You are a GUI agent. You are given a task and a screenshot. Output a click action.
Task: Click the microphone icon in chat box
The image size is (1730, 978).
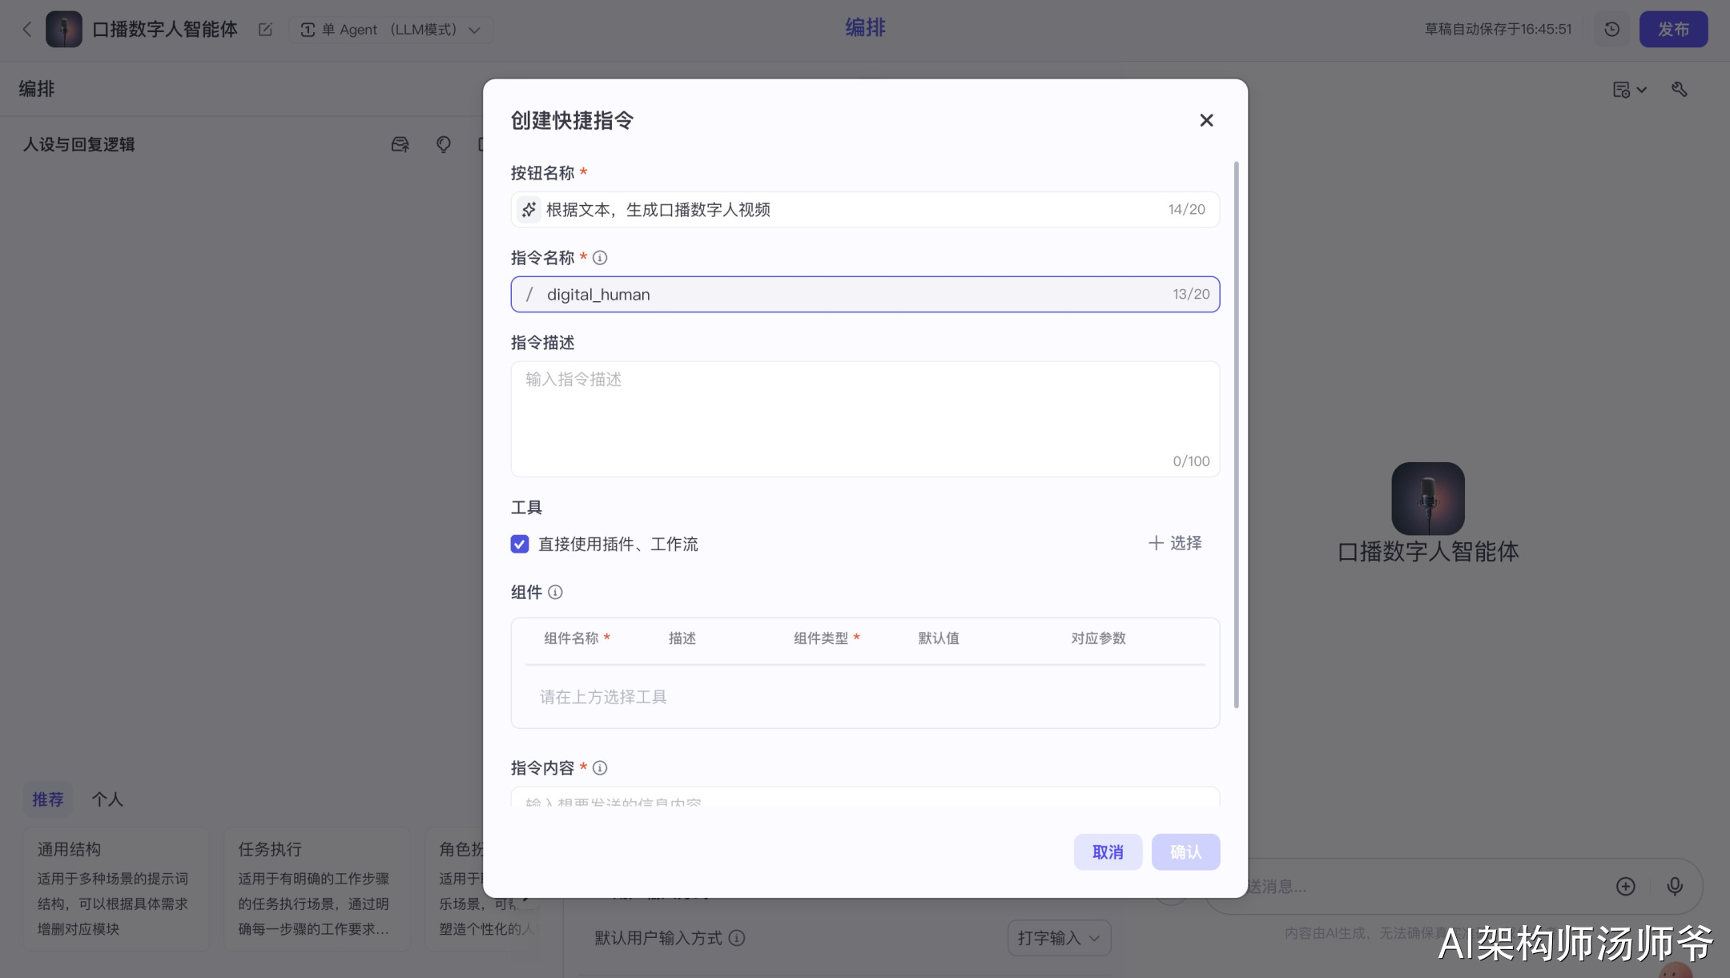click(x=1674, y=886)
